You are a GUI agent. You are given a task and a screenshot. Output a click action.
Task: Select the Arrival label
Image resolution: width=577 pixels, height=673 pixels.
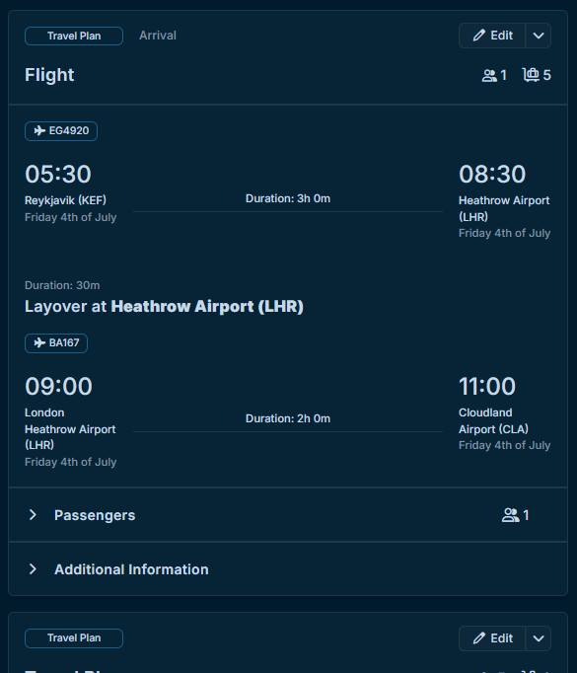tap(158, 36)
